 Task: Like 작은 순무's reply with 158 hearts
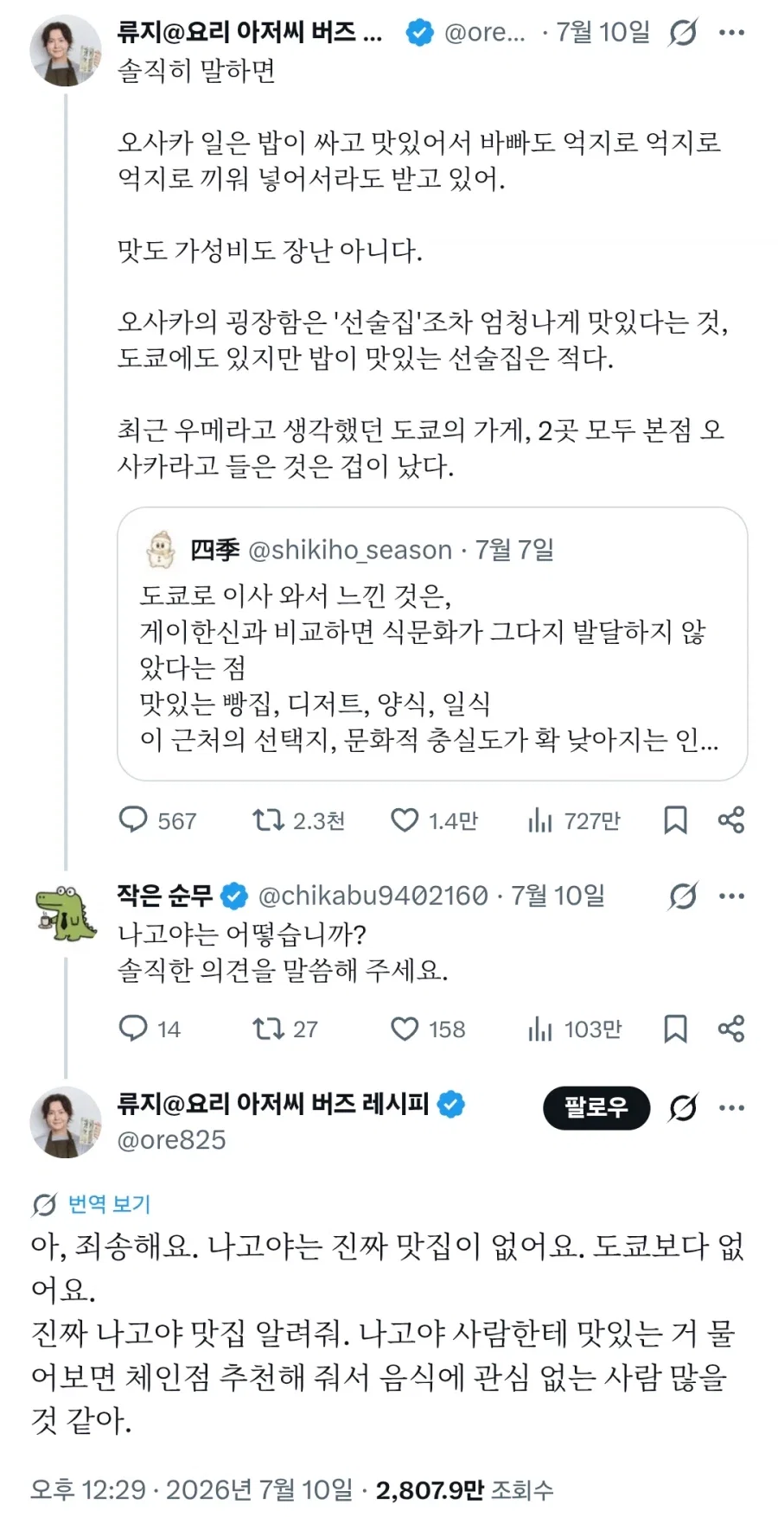tap(405, 1029)
